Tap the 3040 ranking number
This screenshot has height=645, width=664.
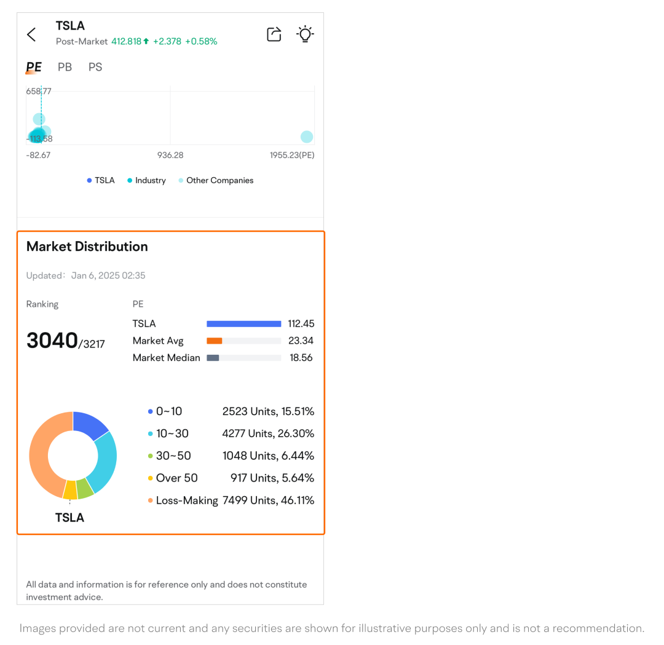coord(52,341)
